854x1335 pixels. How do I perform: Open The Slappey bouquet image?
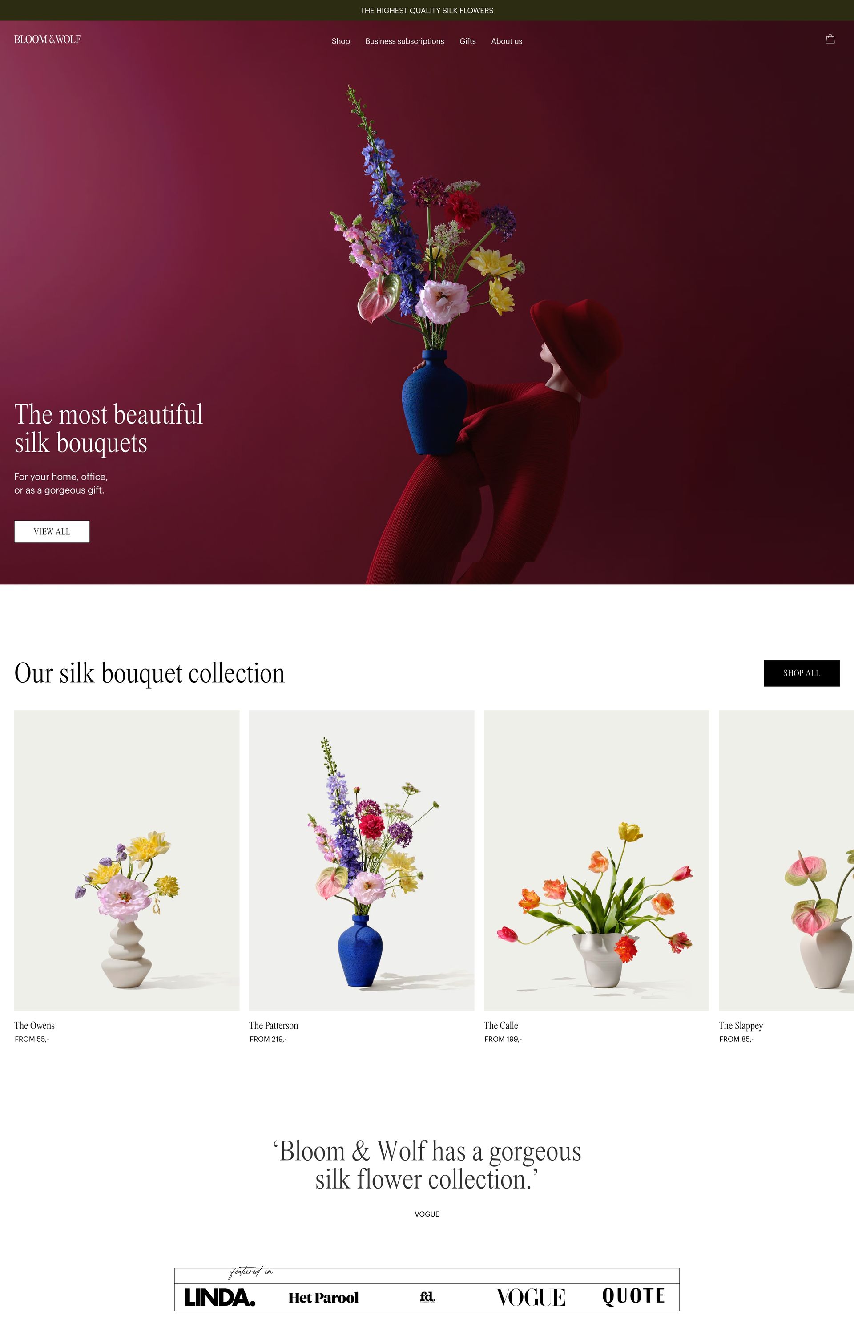tap(786, 860)
